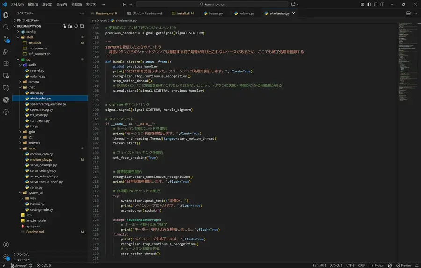Screen dimensions: 421x268
Task: Click the Split Editor icon
Action: point(408,14)
